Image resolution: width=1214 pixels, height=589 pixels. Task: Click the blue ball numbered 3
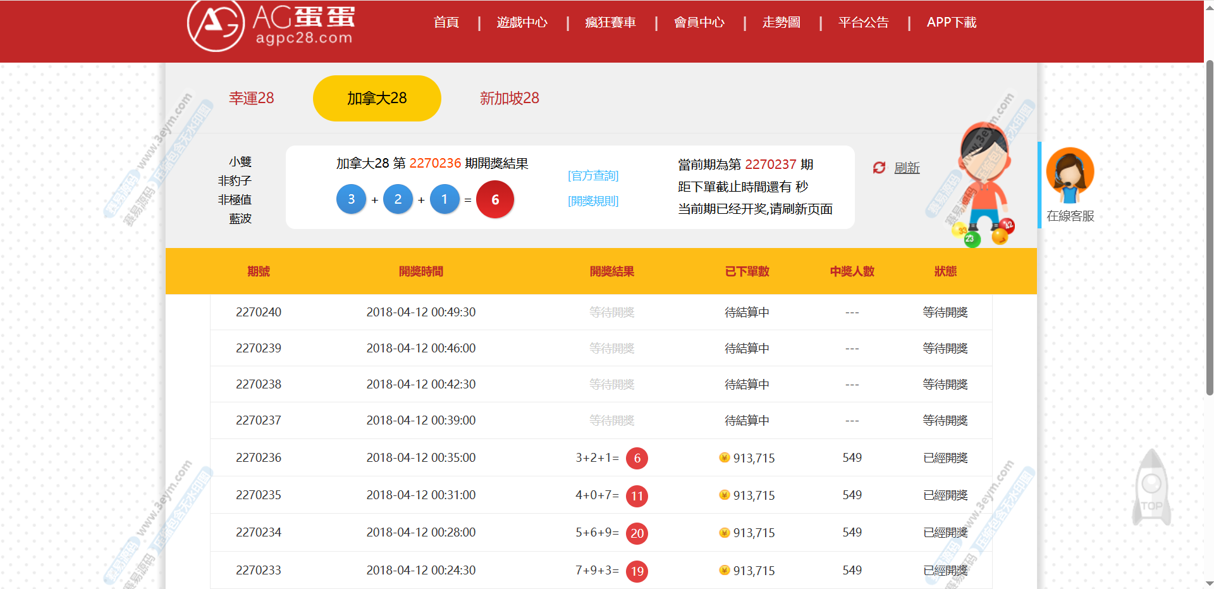352,199
